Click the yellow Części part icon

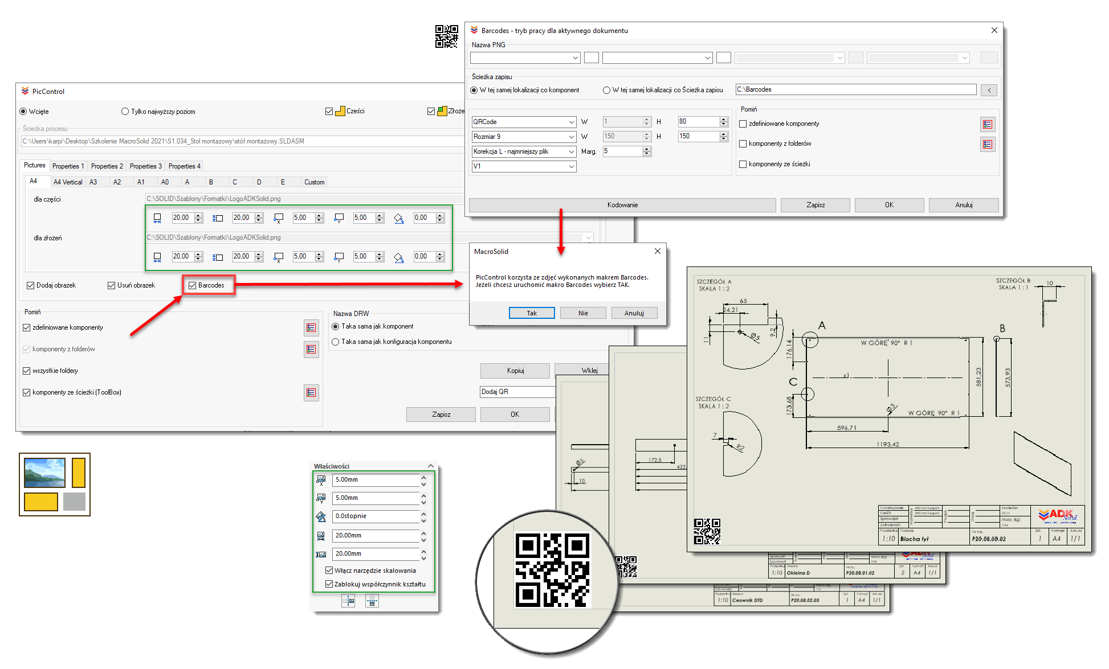tap(340, 111)
